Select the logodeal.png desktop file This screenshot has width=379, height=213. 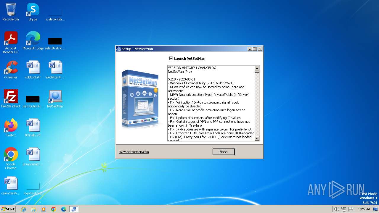point(33,189)
